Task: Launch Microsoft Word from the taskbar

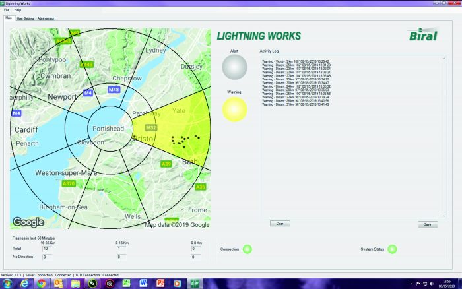Action: click(143, 283)
